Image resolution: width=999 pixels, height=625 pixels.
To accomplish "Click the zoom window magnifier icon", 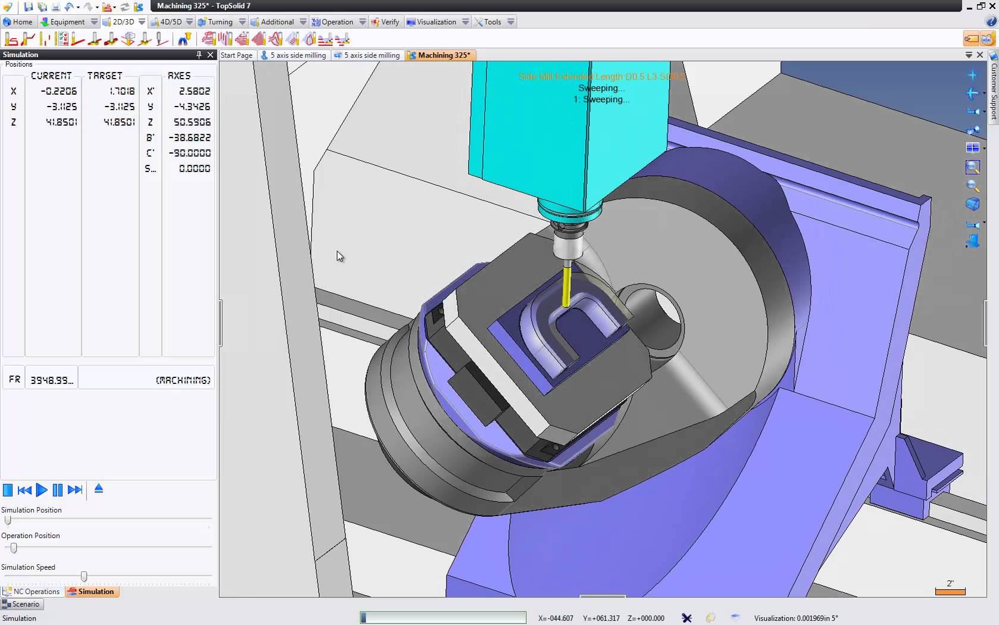I will pyautogui.click(x=972, y=168).
